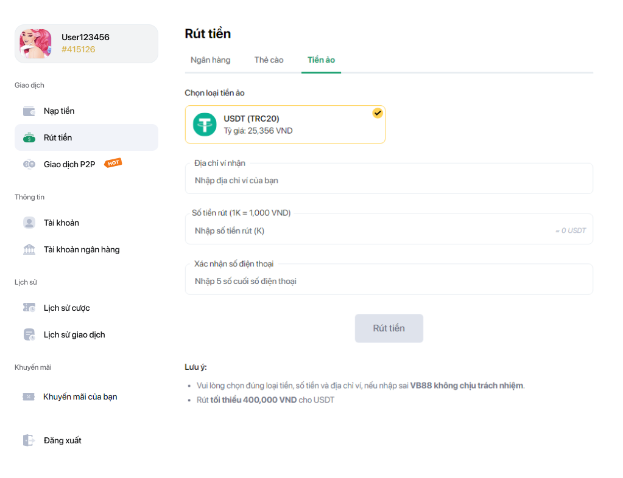The height and width of the screenshot is (478, 623).
Task: Click the Lưu ý note heading
Action: pyautogui.click(x=195, y=367)
